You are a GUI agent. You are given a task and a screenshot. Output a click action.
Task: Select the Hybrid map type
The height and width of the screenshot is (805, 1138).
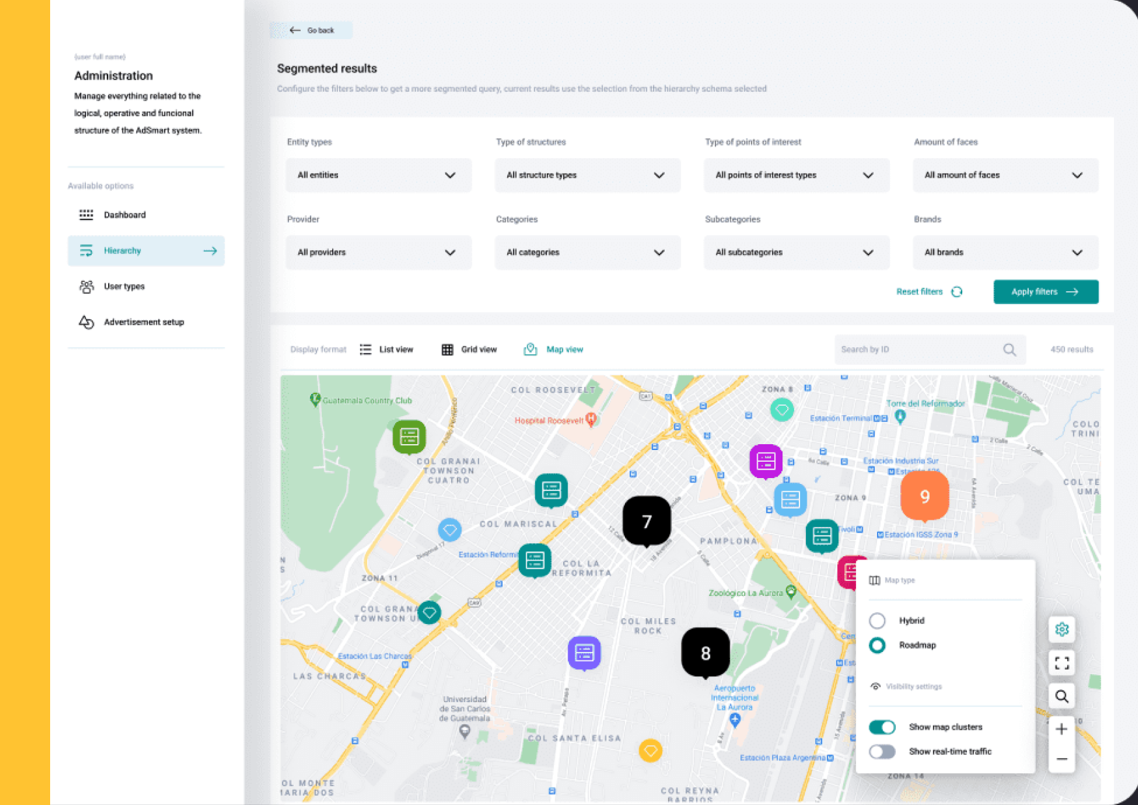[x=877, y=621]
